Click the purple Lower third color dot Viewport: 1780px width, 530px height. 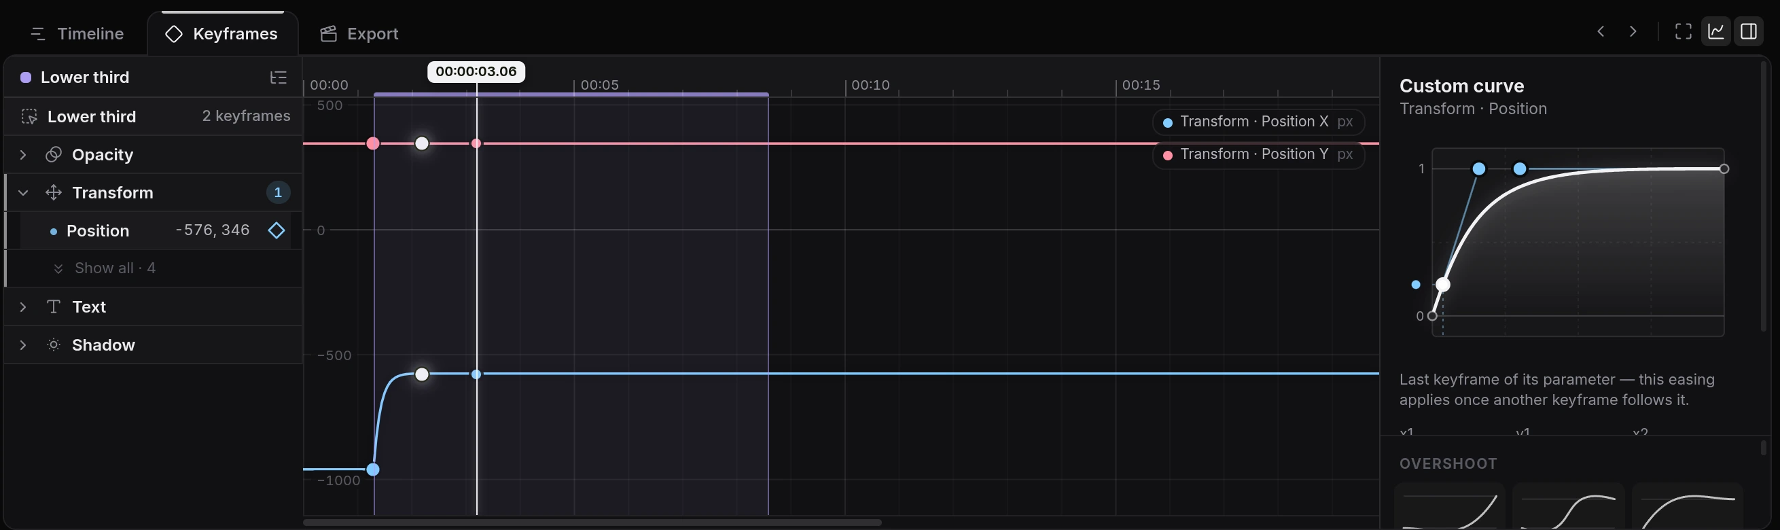26,77
